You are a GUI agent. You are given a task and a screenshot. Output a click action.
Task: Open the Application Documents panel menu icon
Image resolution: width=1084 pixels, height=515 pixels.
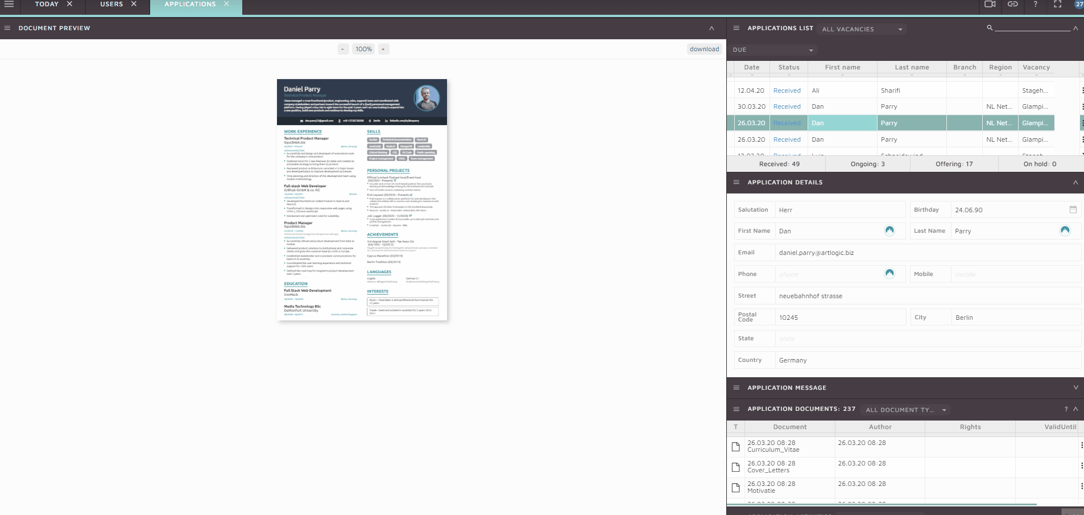pos(737,409)
